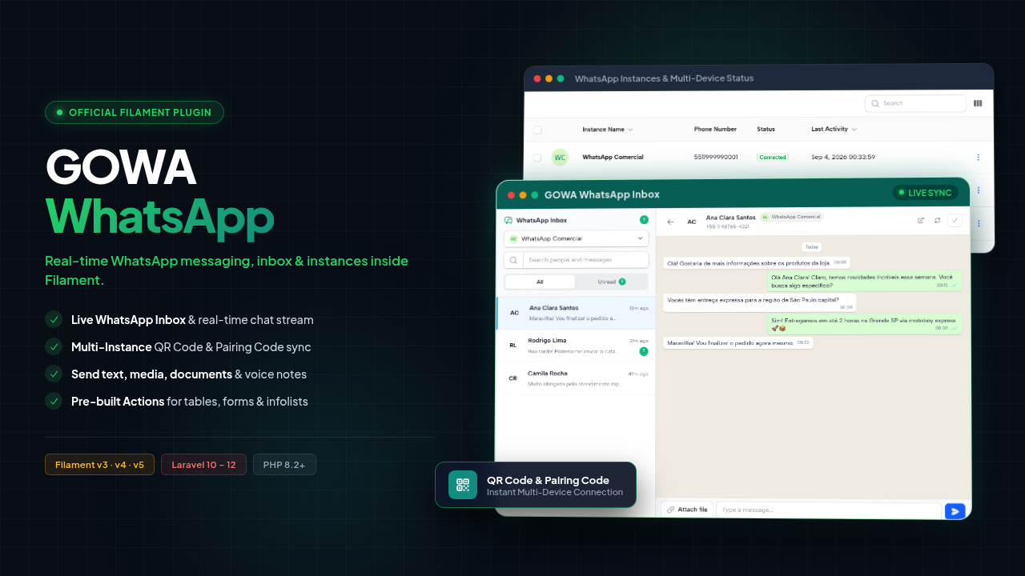Send the message with the blue arrow button

tap(955, 510)
